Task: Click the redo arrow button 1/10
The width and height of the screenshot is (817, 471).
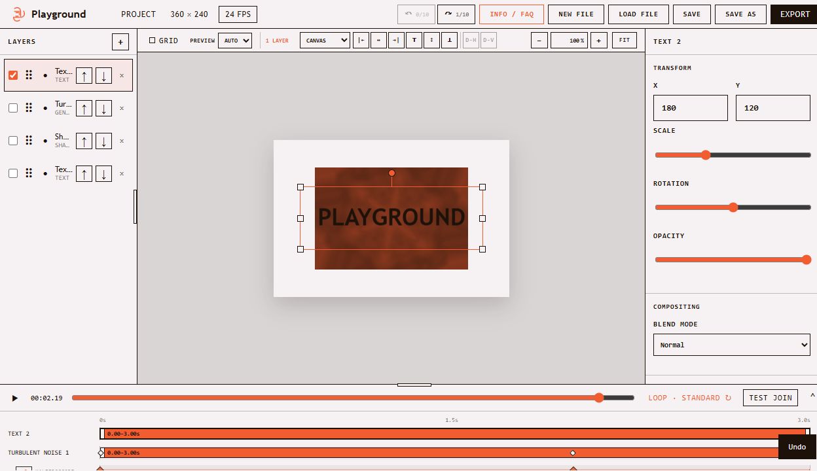Action: pos(456,14)
